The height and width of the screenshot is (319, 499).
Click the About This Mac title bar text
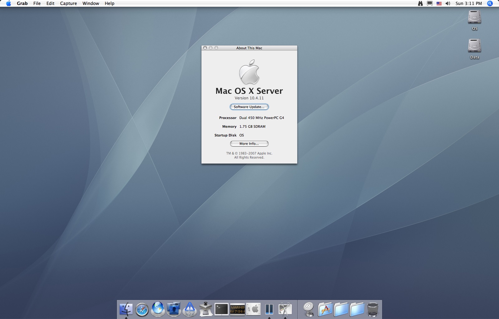pos(249,48)
